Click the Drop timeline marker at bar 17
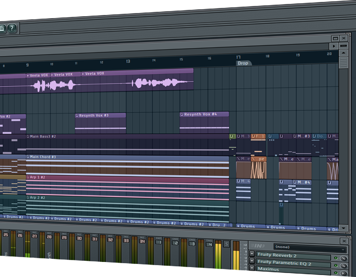The height and width of the screenshot is (277, 356). 243,63
